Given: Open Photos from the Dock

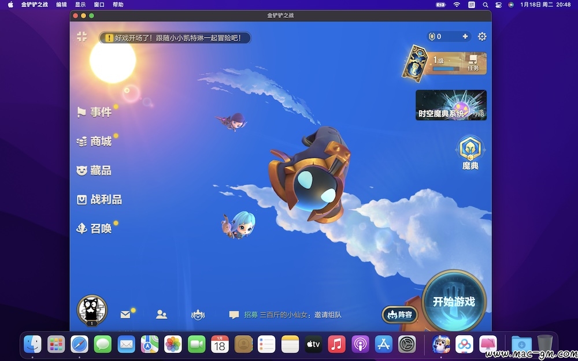Looking at the screenshot, I should 173,344.
